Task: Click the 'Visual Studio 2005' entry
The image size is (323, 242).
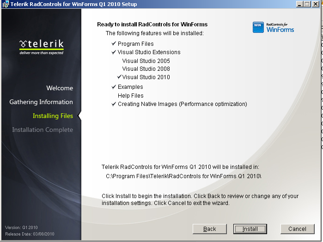Action: point(146,61)
